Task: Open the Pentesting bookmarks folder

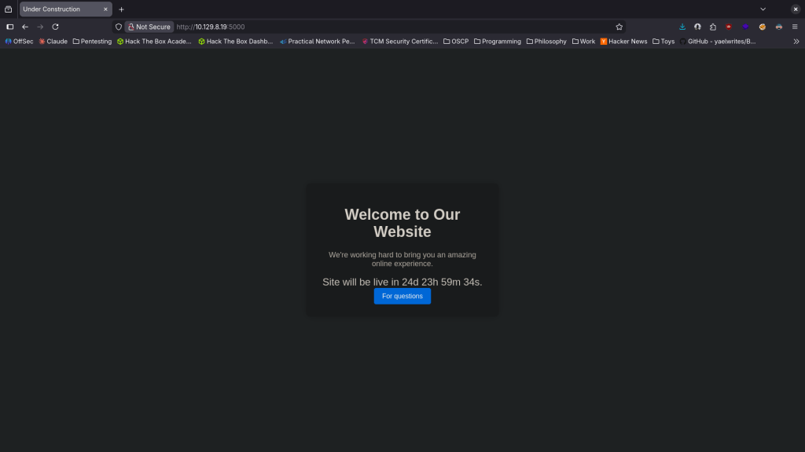Action: (92, 42)
